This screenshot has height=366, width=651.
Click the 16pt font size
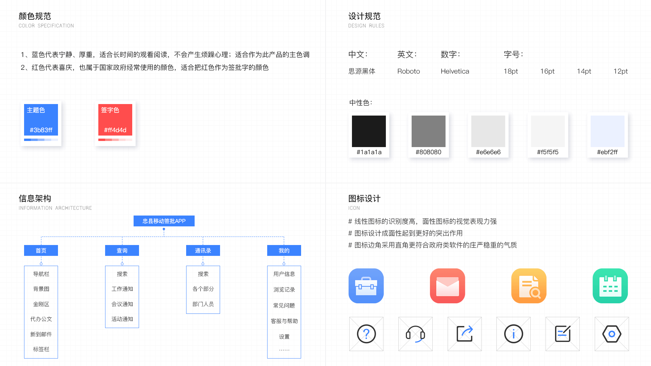click(x=547, y=71)
